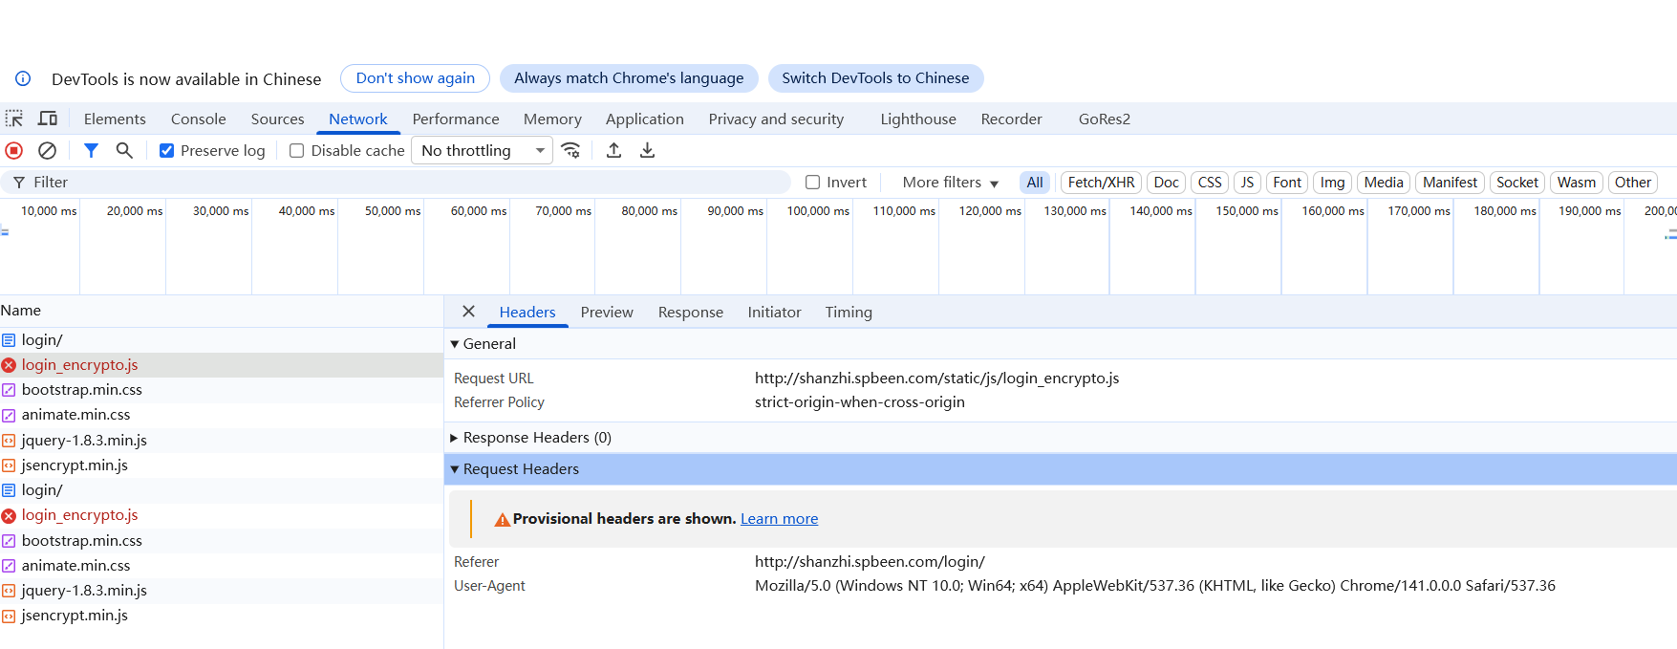Open network conditions wifi icon

click(x=570, y=150)
